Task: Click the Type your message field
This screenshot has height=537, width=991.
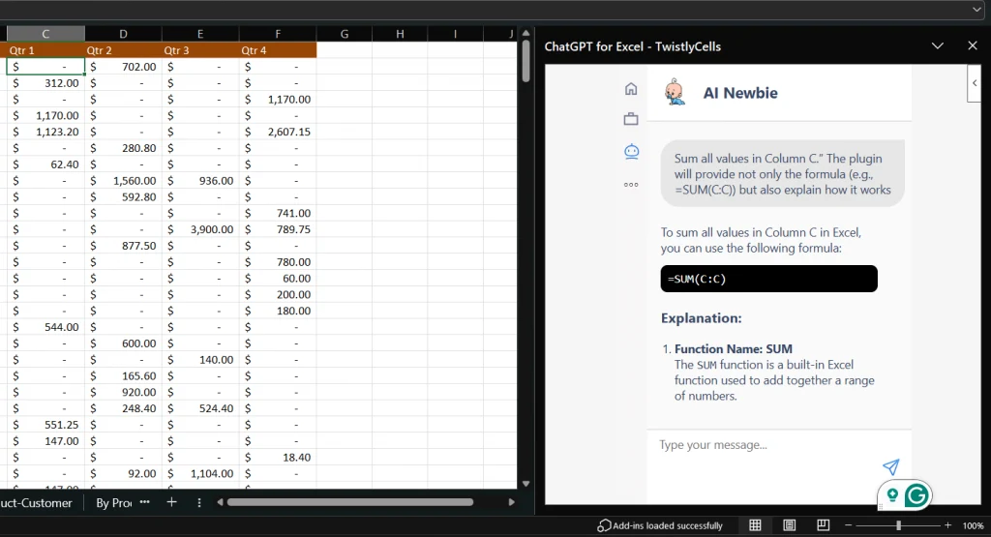Action: [765, 445]
